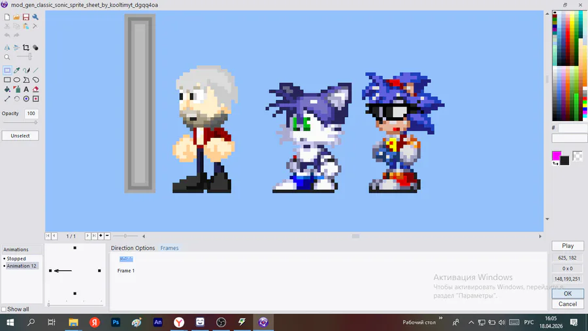Select the Polygon shape tool

tap(26, 80)
